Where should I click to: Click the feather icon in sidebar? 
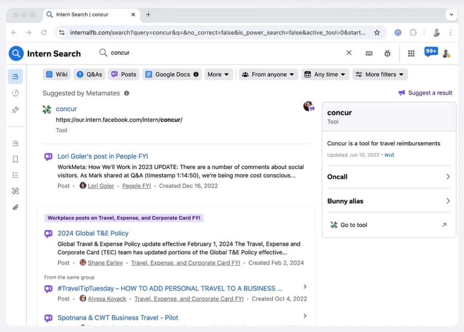(x=15, y=207)
